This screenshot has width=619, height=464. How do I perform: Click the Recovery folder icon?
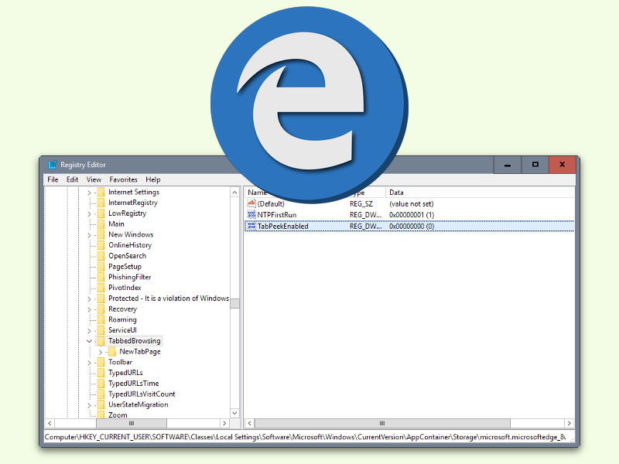(101, 309)
